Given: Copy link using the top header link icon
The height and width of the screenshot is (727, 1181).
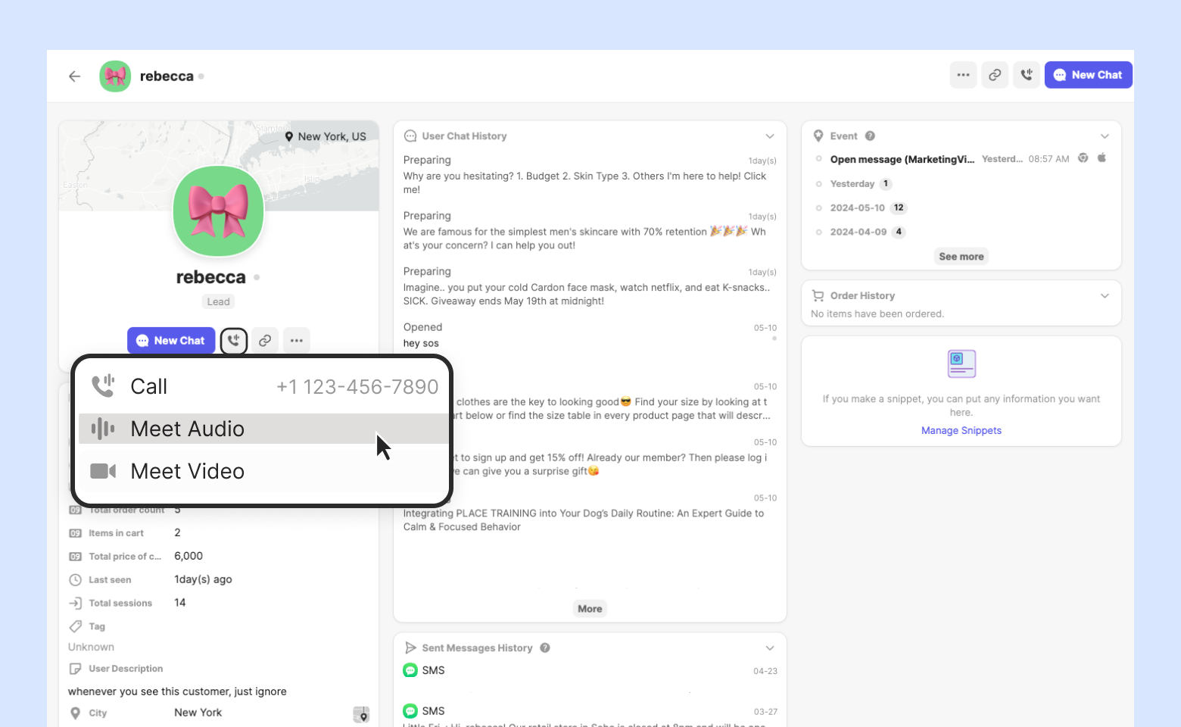Looking at the screenshot, I should pyautogui.click(x=995, y=75).
